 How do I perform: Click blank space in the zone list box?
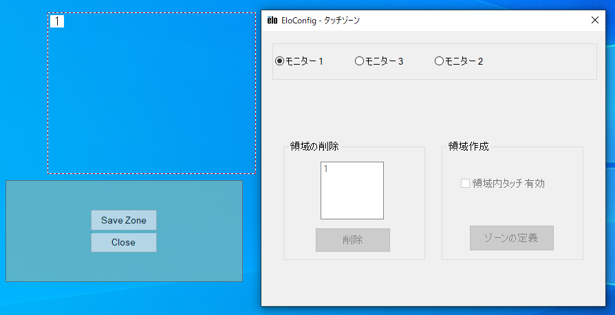click(x=352, y=199)
